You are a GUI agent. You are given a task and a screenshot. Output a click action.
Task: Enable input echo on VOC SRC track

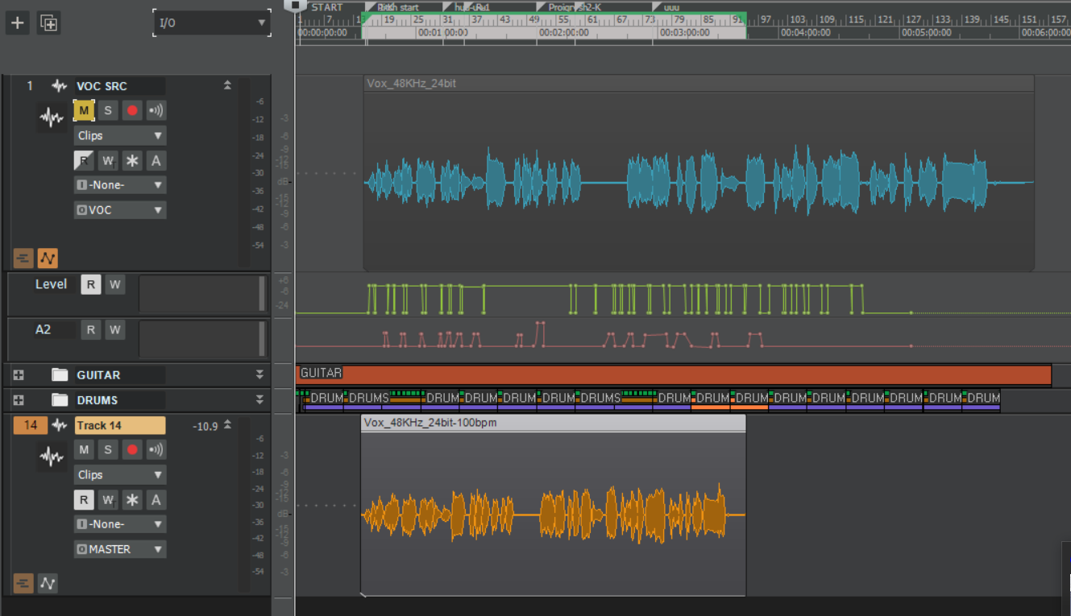[156, 110]
